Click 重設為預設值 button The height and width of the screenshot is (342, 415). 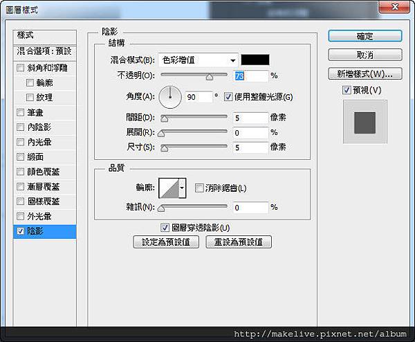pos(239,242)
